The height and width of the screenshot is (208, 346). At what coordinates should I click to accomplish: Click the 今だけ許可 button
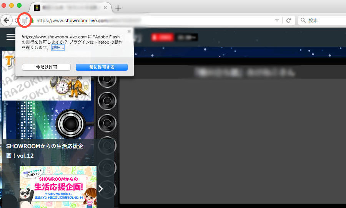[x=46, y=67]
